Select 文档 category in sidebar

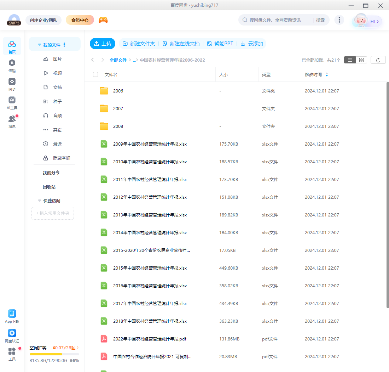[x=52, y=87]
